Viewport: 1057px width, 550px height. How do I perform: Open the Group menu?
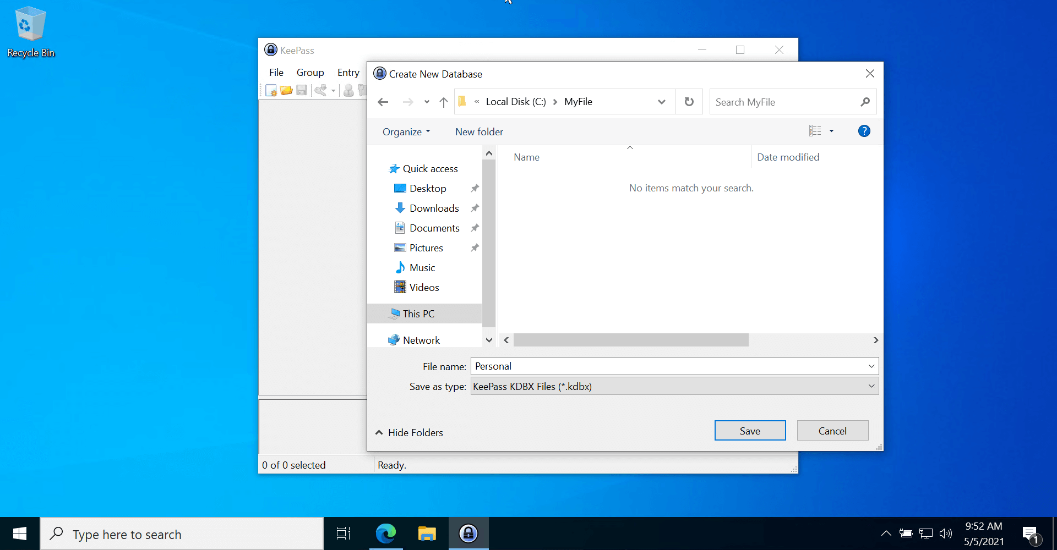pos(310,72)
